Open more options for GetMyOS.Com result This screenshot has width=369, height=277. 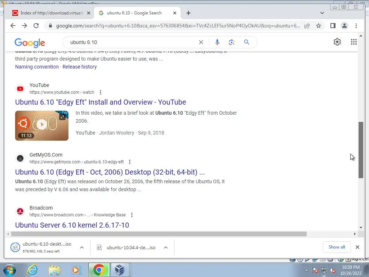pos(130,162)
